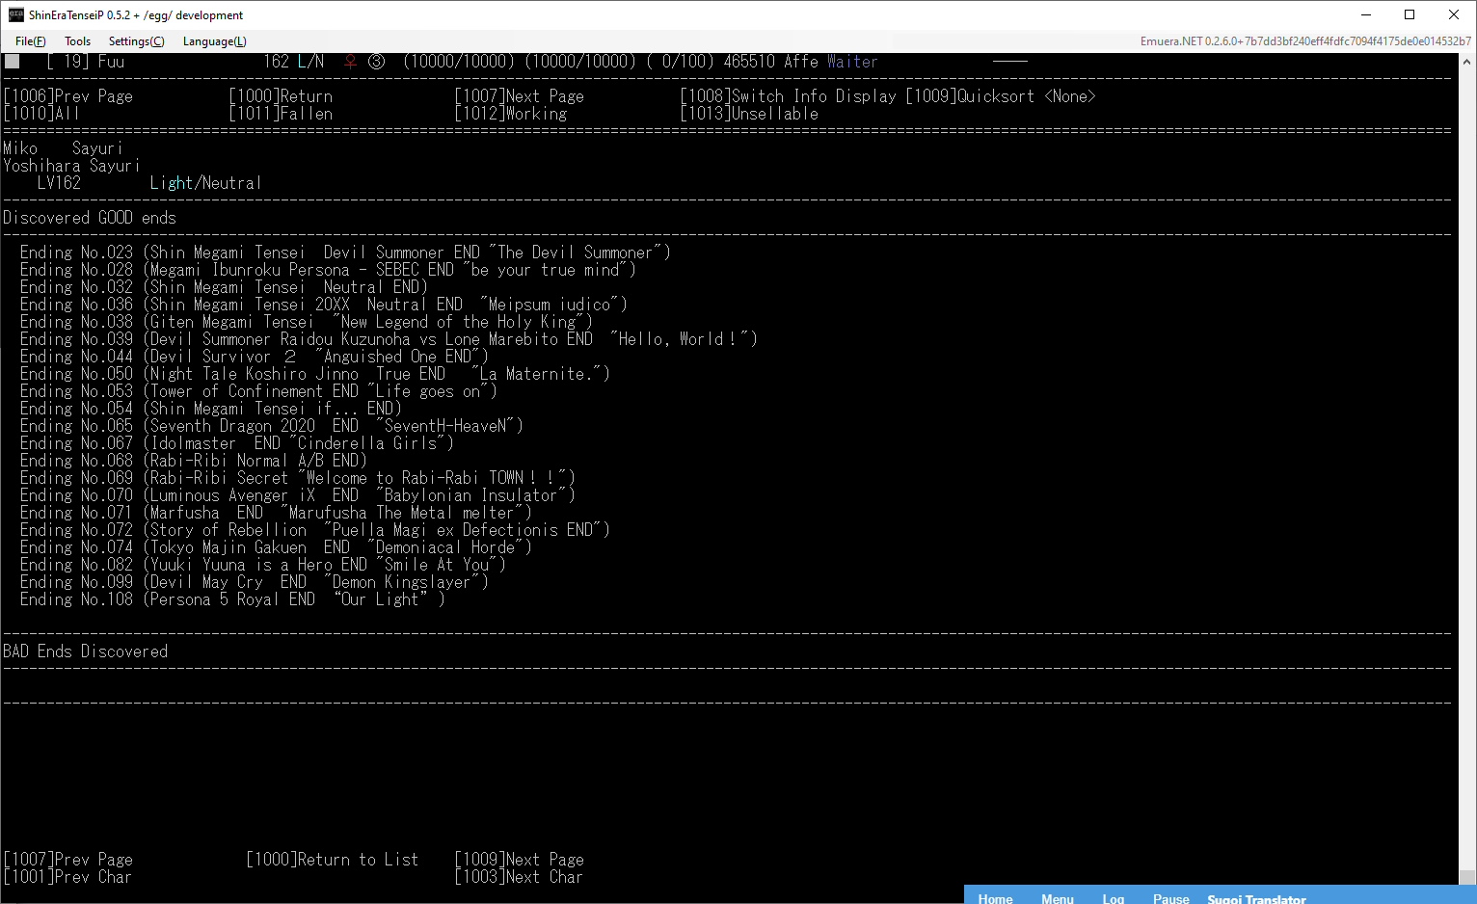
Task: Click Pause in the translator bar
Action: (x=1171, y=898)
